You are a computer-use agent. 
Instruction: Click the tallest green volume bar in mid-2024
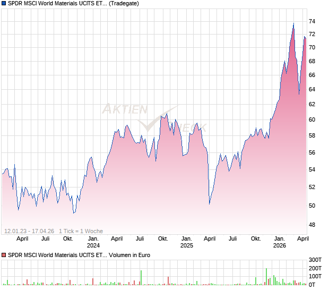(141, 278)
